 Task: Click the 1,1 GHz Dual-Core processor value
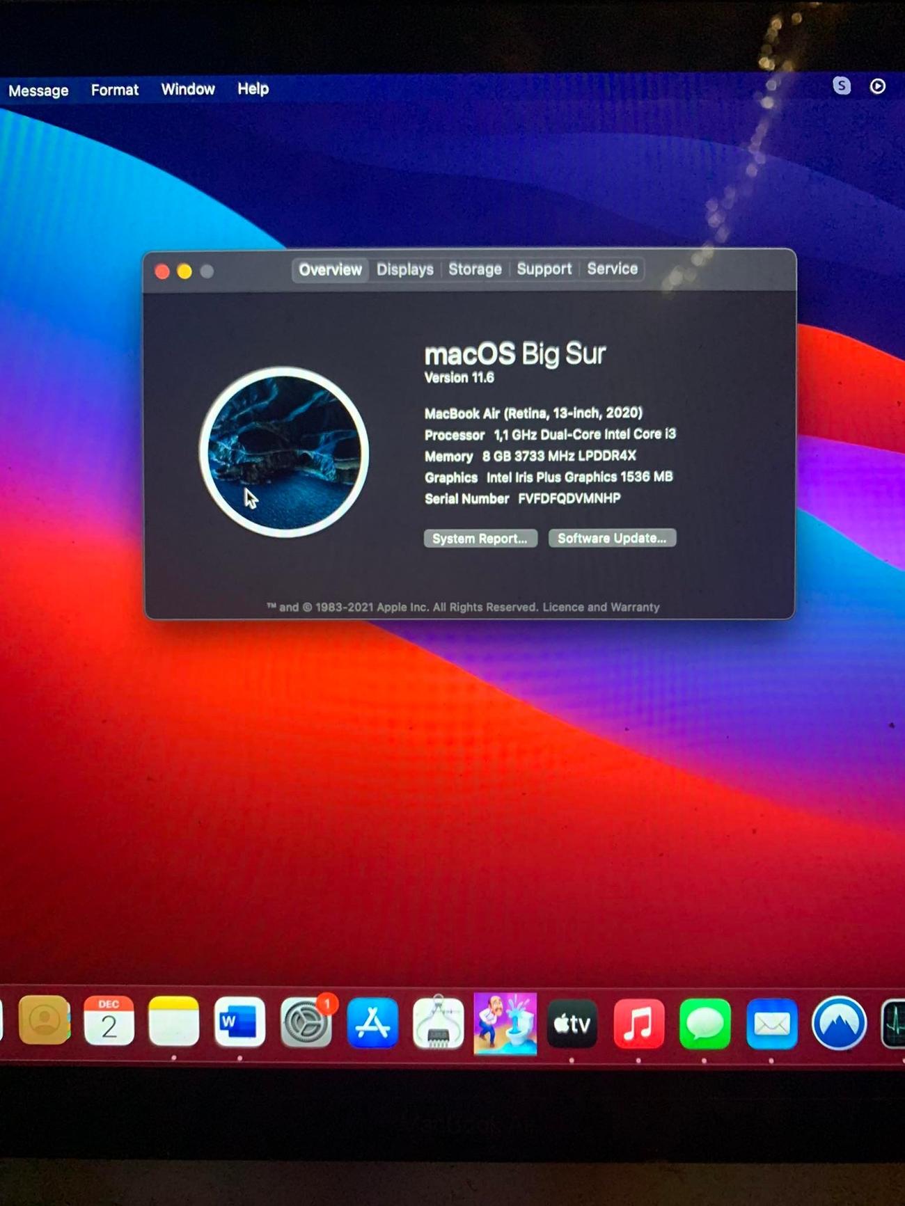585,434
